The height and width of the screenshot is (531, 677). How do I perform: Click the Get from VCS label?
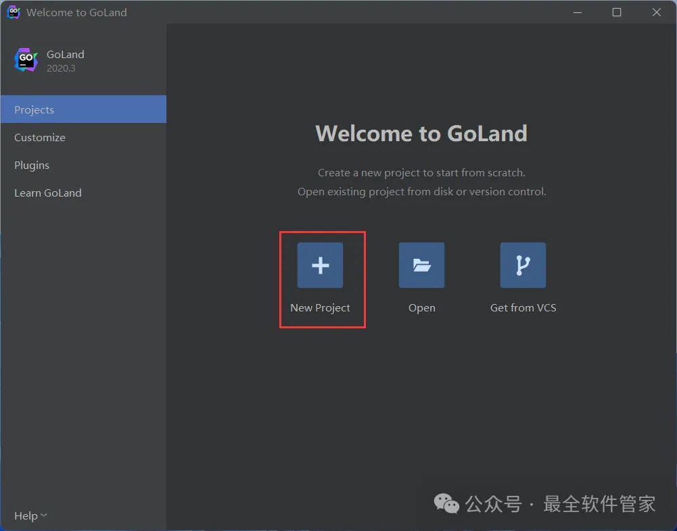(x=523, y=307)
